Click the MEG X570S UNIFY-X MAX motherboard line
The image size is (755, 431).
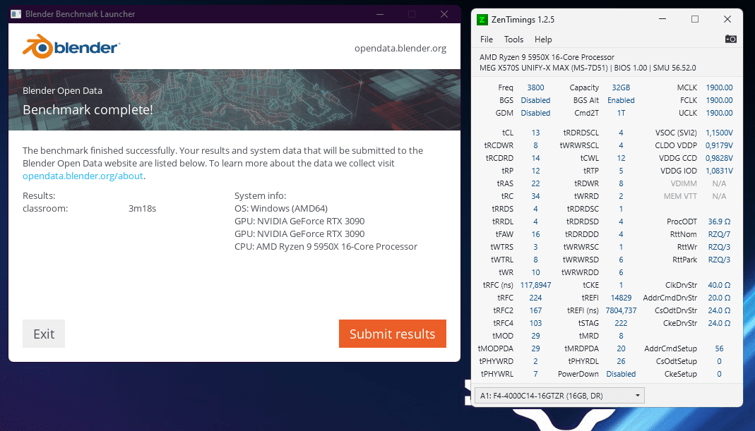(x=588, y=68)
